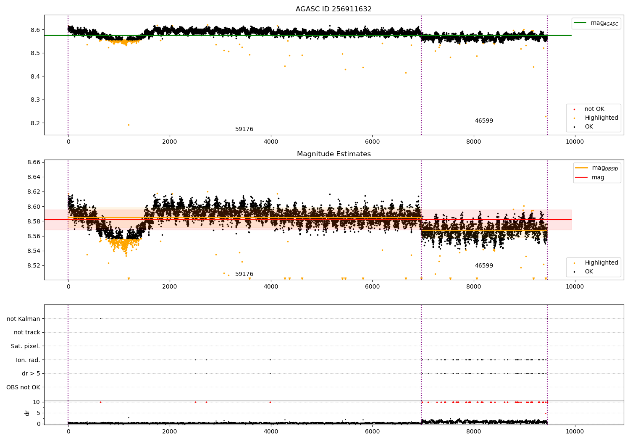Image resolution: width=630 pixels, height=441 pixels.
Task: Click the 8.6 y-axis tick of the top plot
Action: pos(35,30)
